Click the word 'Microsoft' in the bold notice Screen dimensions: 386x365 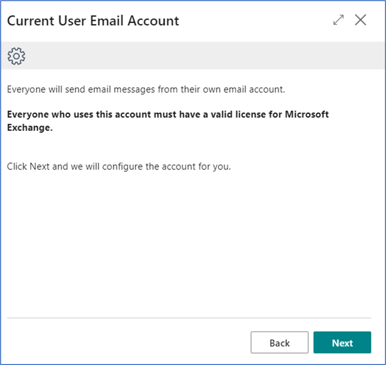307,114
